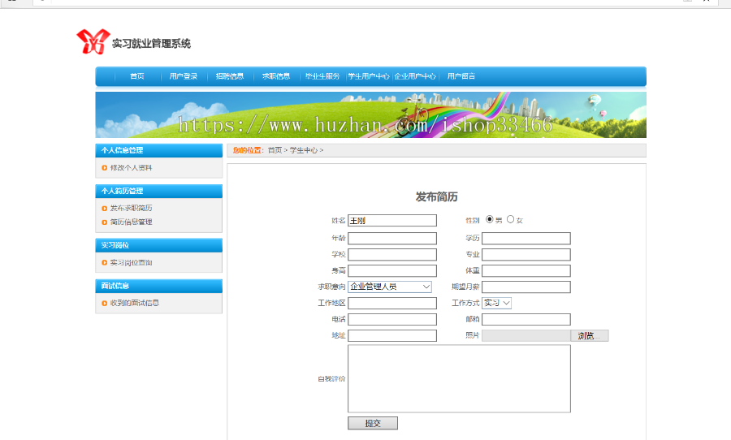
Task: Open 求职信息 in the navigation bar
Action: click(276, 76)
